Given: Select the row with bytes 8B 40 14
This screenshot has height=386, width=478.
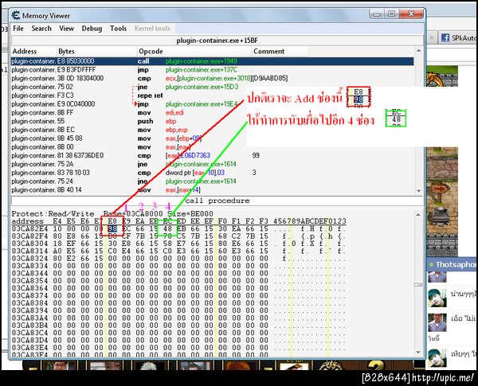Looking at the screenshot, I should [x=213, y=189].
